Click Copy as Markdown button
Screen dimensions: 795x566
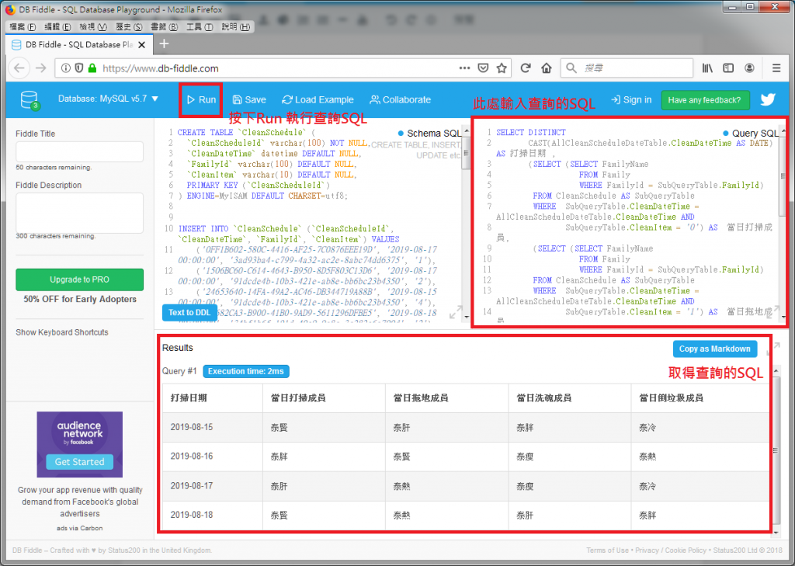[714, 349]
